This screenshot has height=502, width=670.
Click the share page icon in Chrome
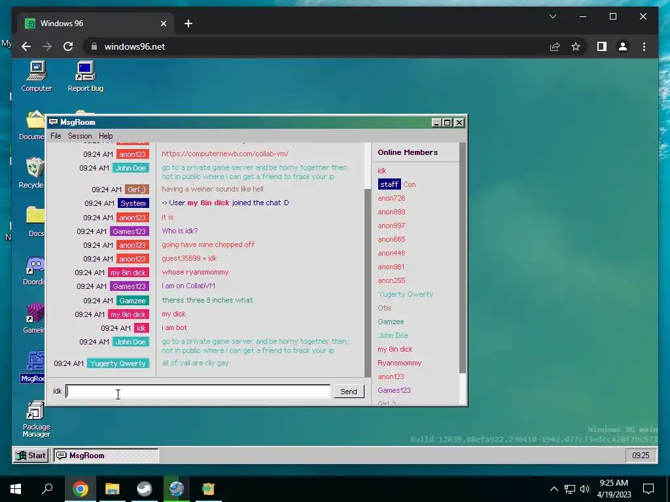555,46
